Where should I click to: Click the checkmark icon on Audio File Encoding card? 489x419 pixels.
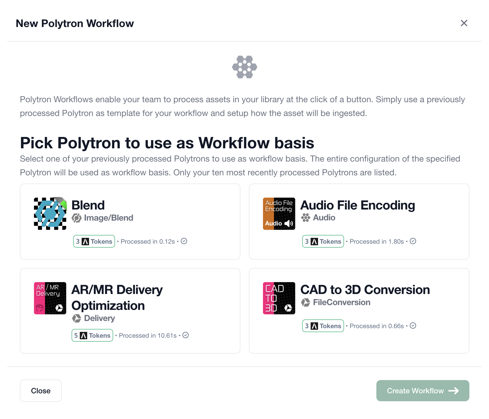(413, 241)
